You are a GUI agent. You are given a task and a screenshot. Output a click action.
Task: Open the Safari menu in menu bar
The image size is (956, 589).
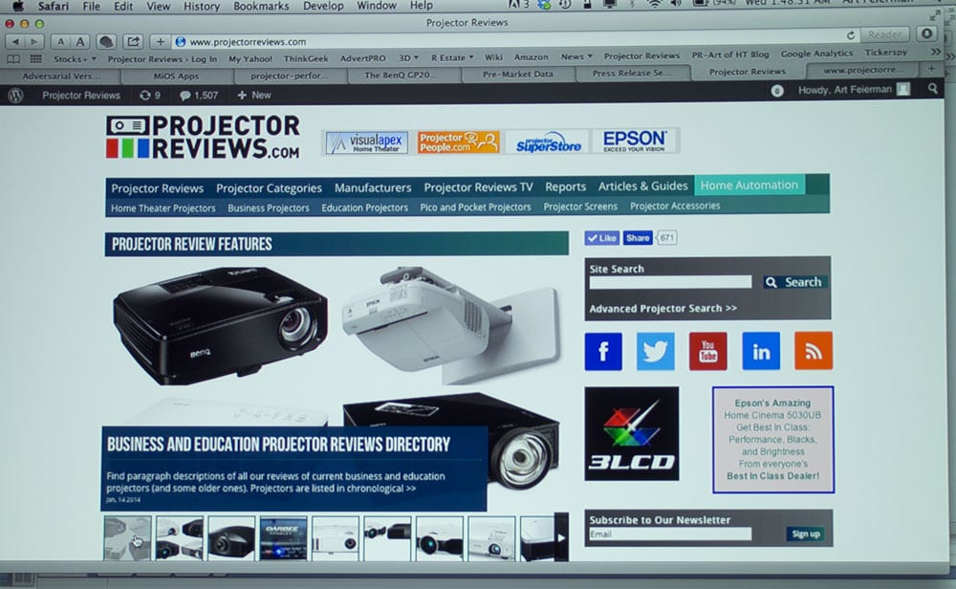click(53, 6)
